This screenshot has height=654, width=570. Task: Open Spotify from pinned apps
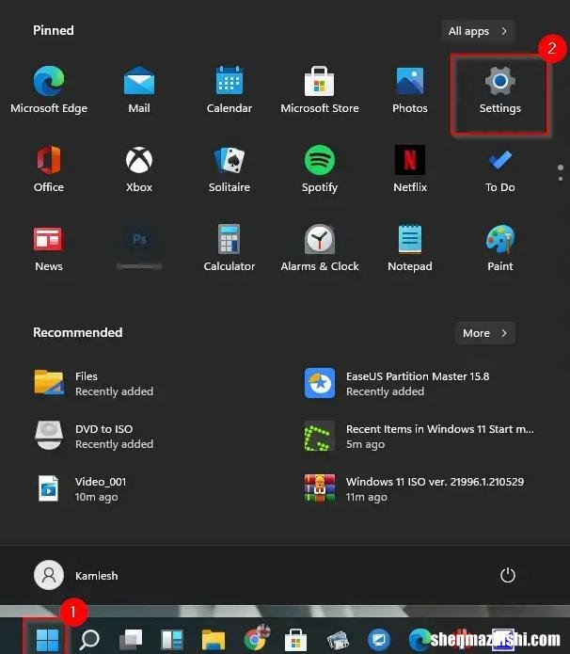320,169
